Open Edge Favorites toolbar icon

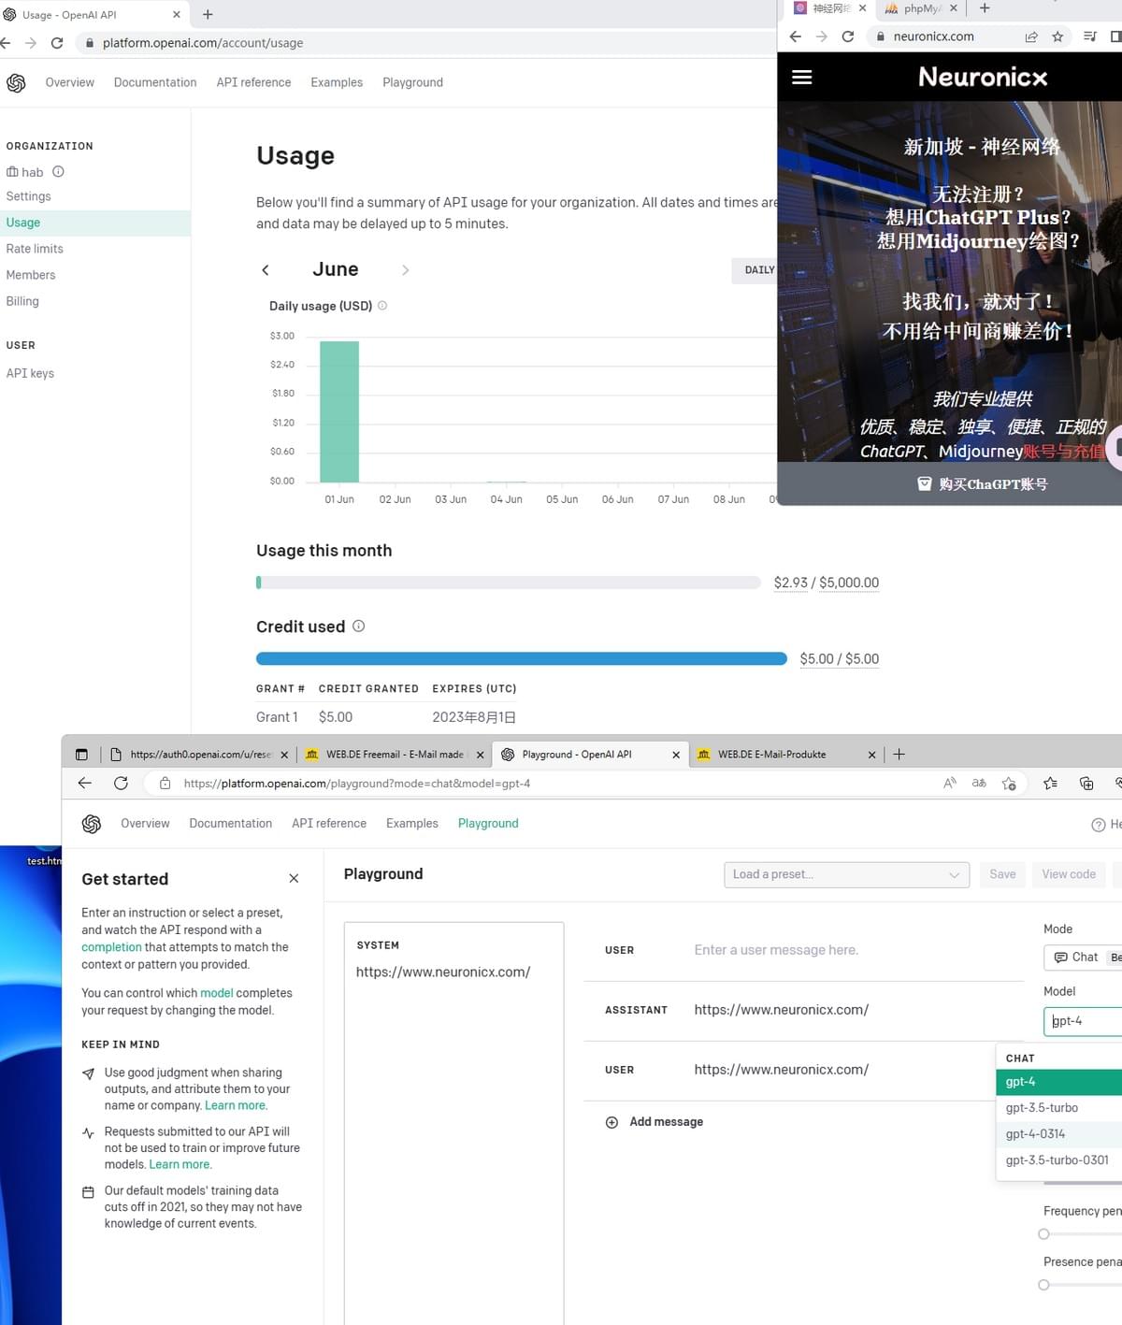(1050, 784)
